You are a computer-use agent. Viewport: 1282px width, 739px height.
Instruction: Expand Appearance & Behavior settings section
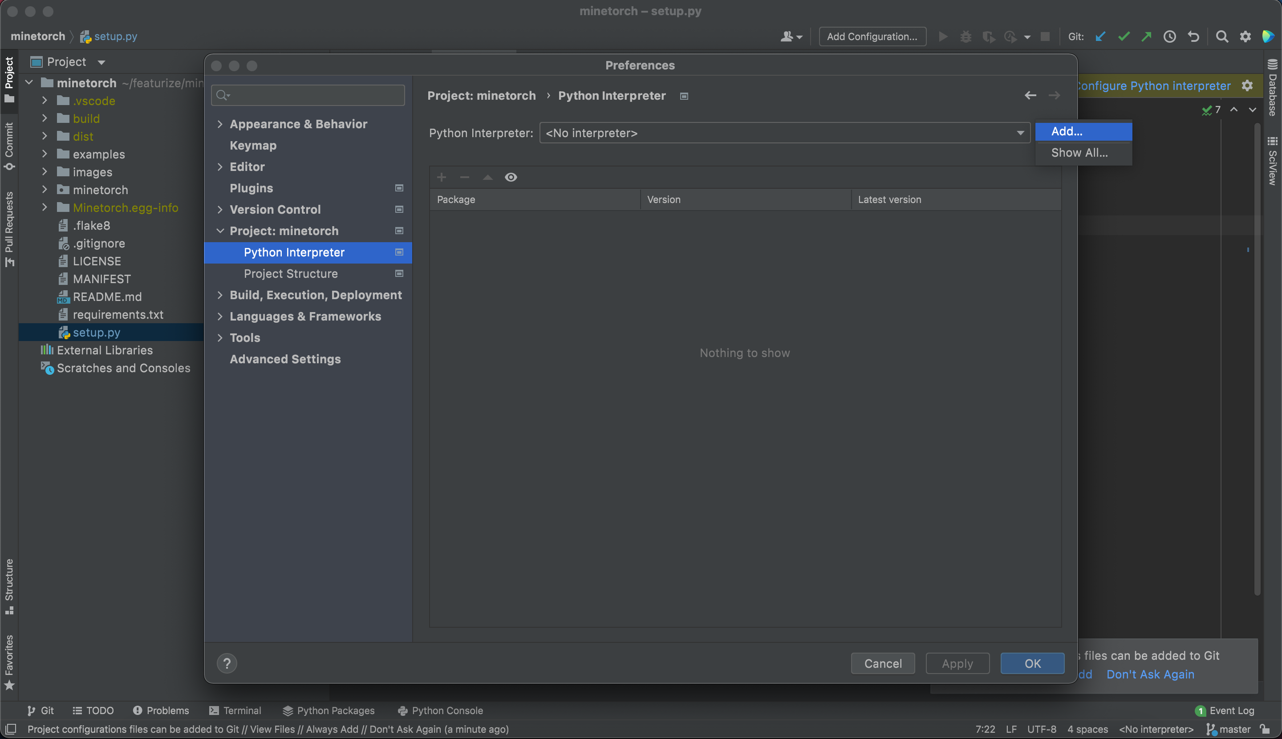pos(220,124)
